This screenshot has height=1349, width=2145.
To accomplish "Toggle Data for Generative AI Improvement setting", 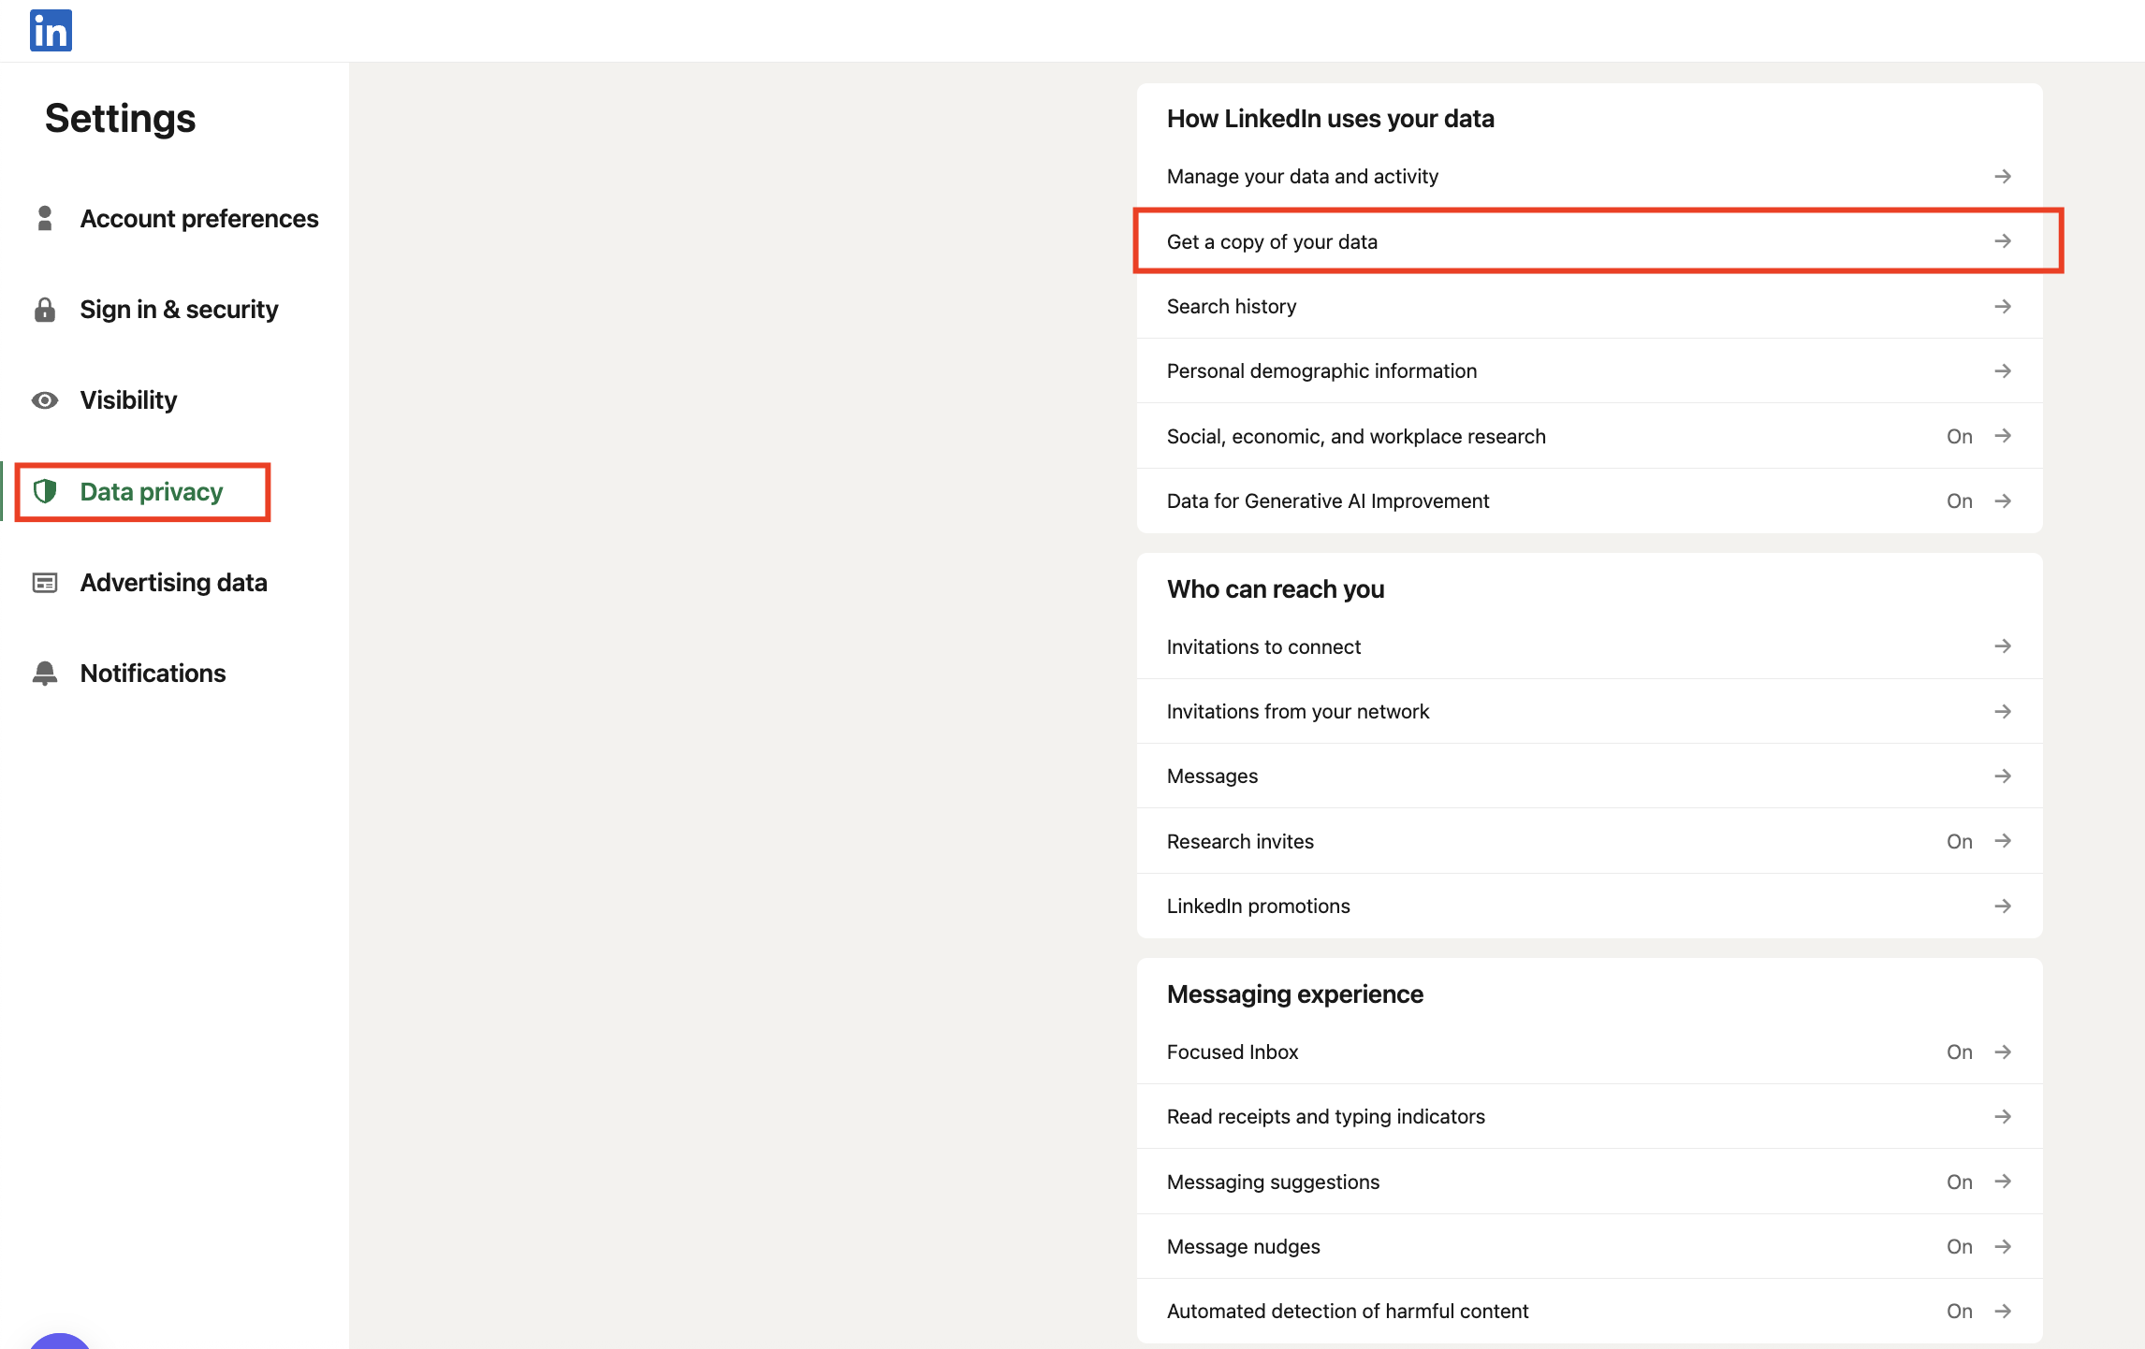I will [x=1959, y=501].
